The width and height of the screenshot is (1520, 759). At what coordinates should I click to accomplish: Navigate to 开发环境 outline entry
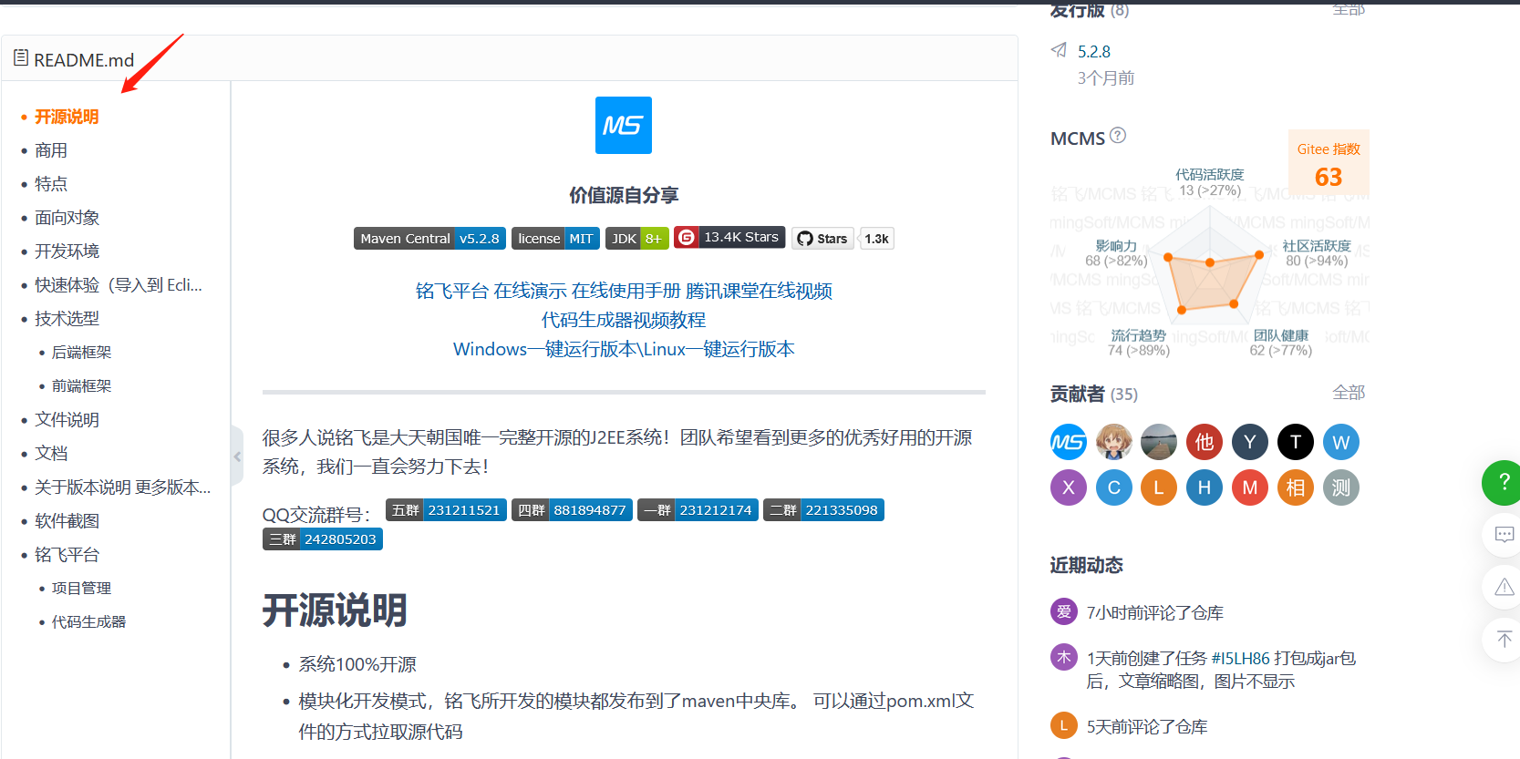pyautogui.click(x=67, y=251)
